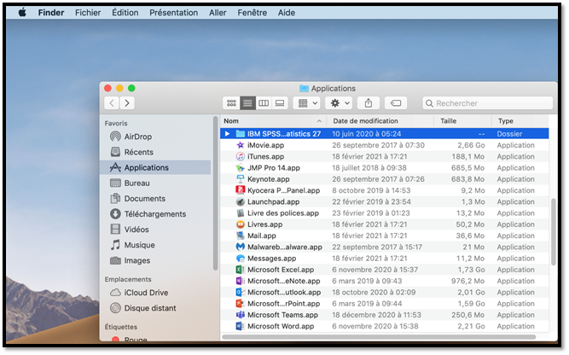Screen dimensions: 569x355
Task: Go back with the left arrow button
Action: point(112,103)
